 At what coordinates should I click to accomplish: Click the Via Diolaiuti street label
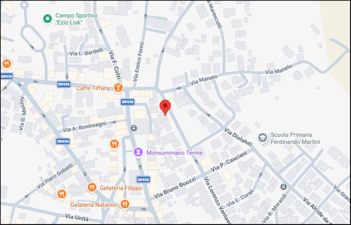click(239, 137)
